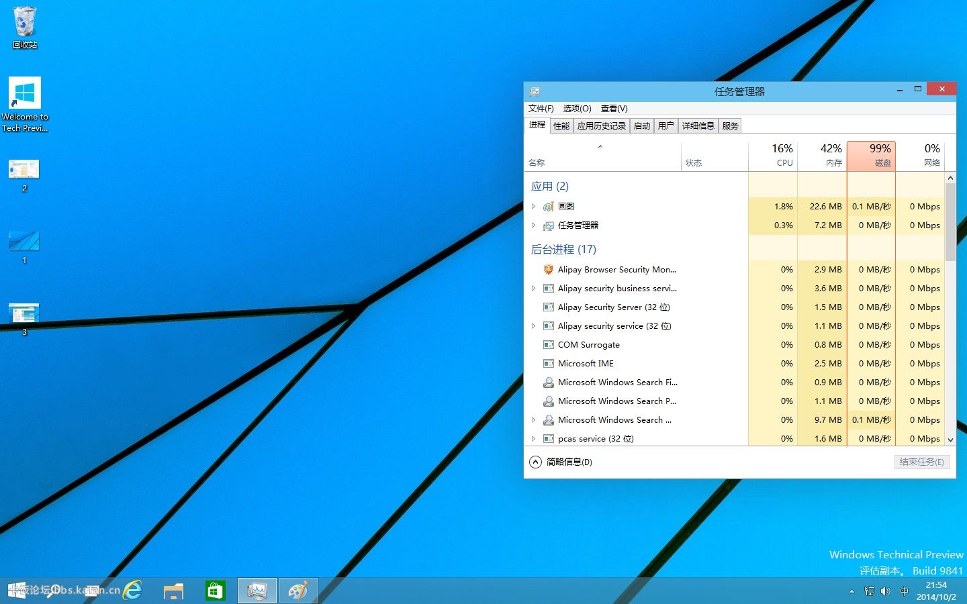Expand Alipay security service (32 位) row
This screenshot has height=604, width=967.
click(534, 325)
